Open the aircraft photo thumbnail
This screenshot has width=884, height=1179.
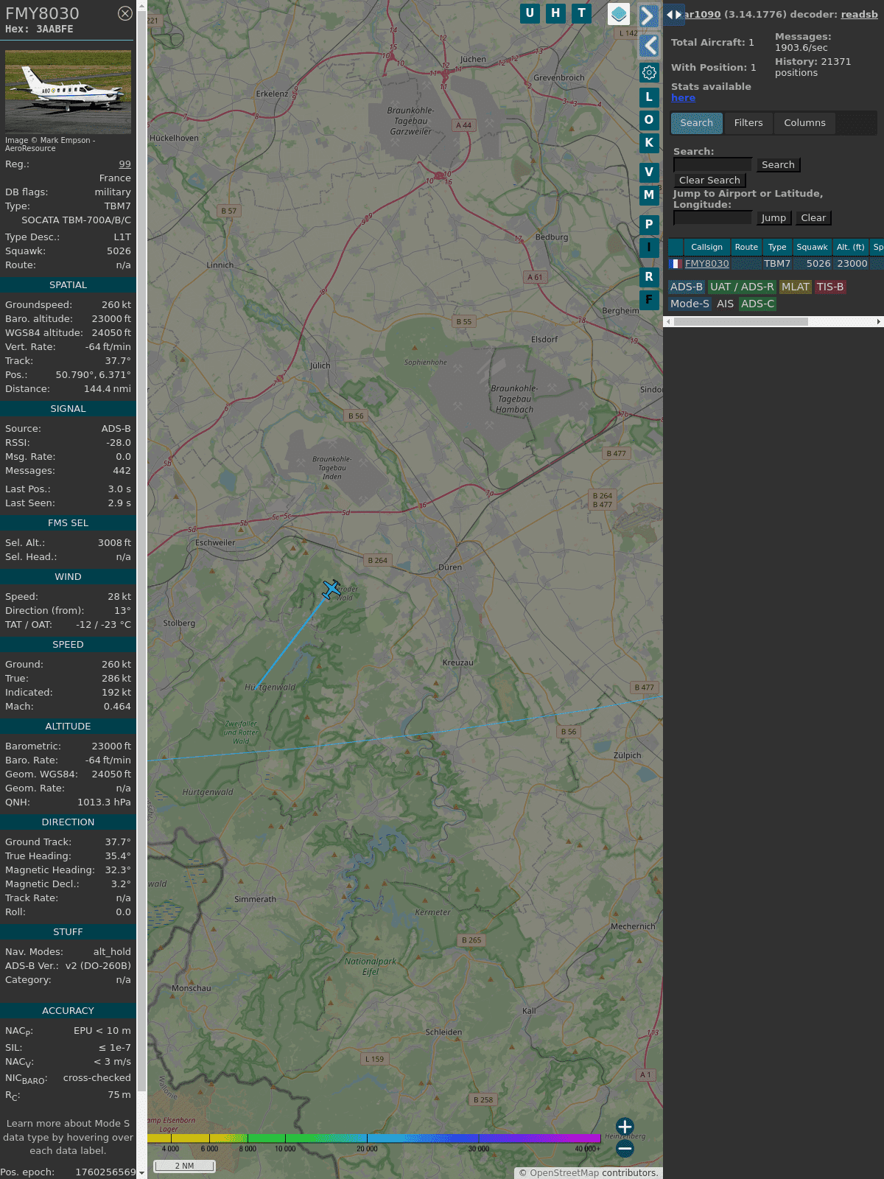click(x=68, y=91)
